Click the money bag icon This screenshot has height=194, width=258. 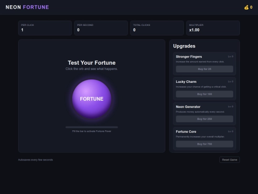pos(247,7)
